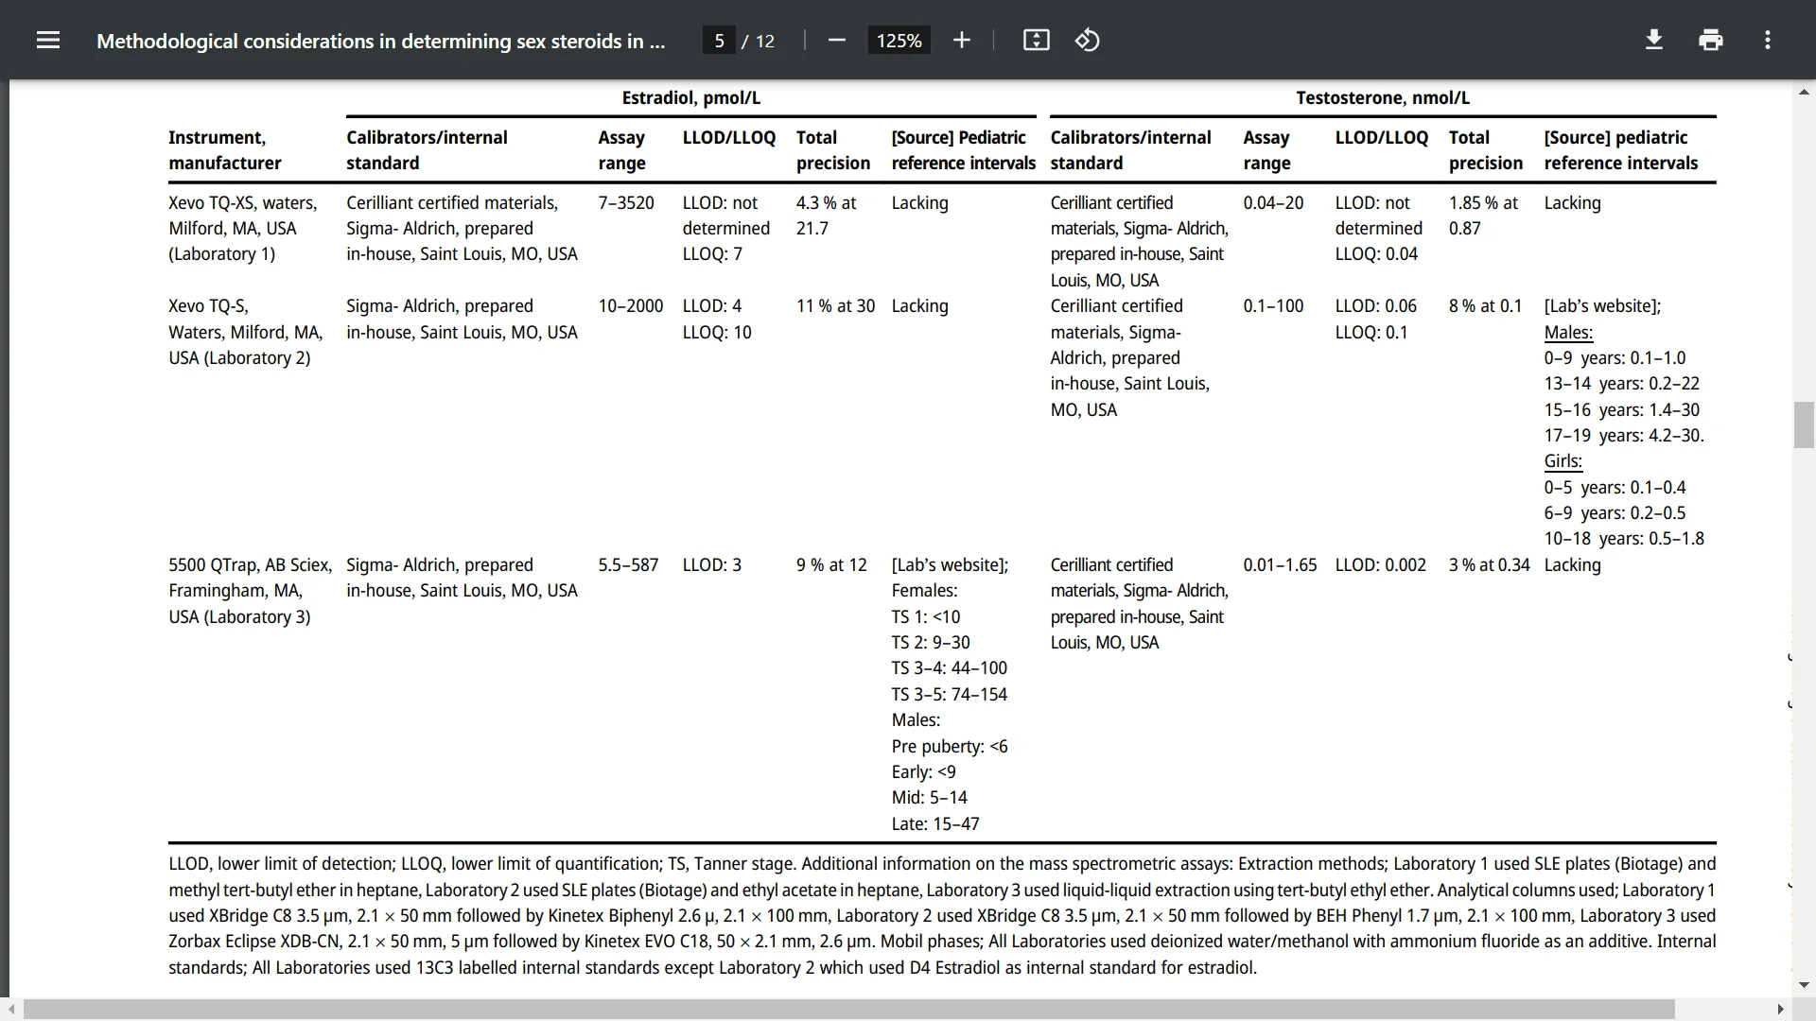
Task: Click the 'Females:' reference interval line
Action: (x=924, y=590)
